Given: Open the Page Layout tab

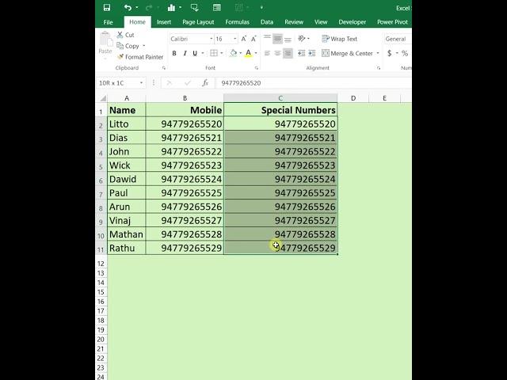Looking at the screenshot, I should click(x=198, y=22).
